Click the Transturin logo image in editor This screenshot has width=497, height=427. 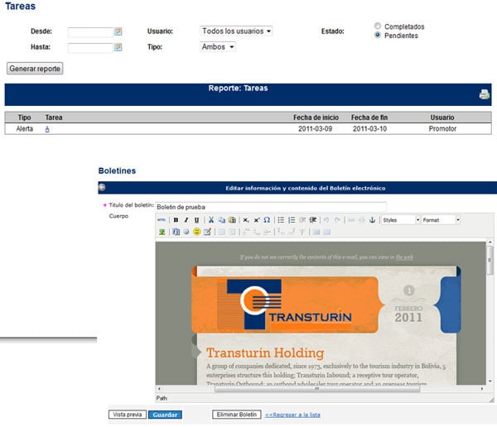pyautogui.click(x=285, y=305)
